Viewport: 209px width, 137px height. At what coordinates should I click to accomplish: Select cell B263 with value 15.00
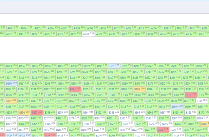coord(50,84)
